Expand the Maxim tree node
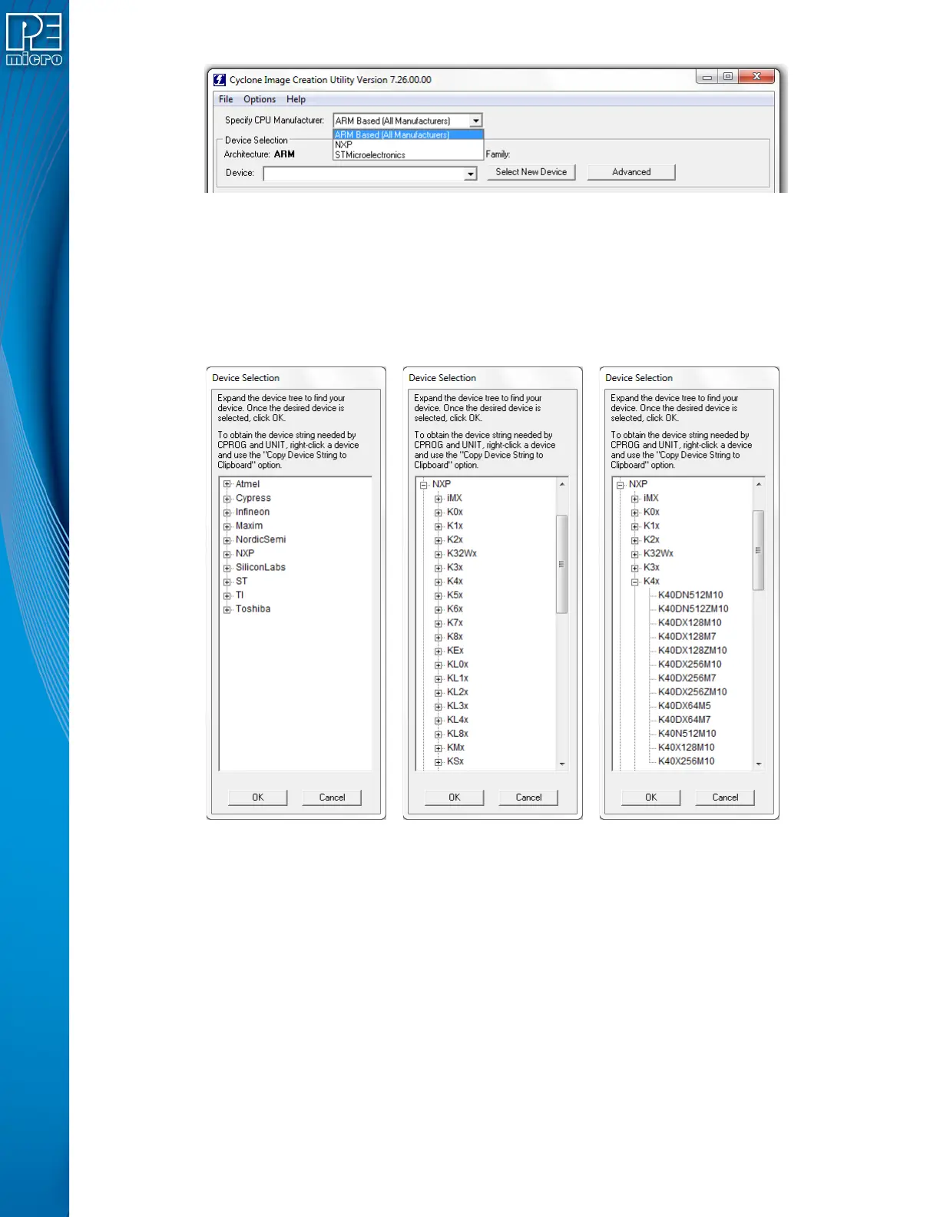 (x=227, y=526)
